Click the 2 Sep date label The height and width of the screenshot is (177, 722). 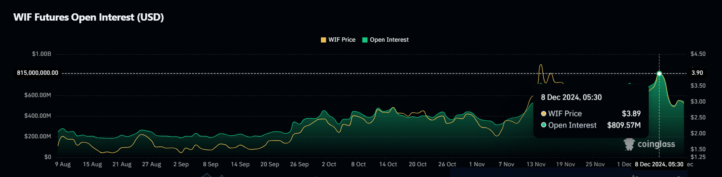click(x=181, y=164)
